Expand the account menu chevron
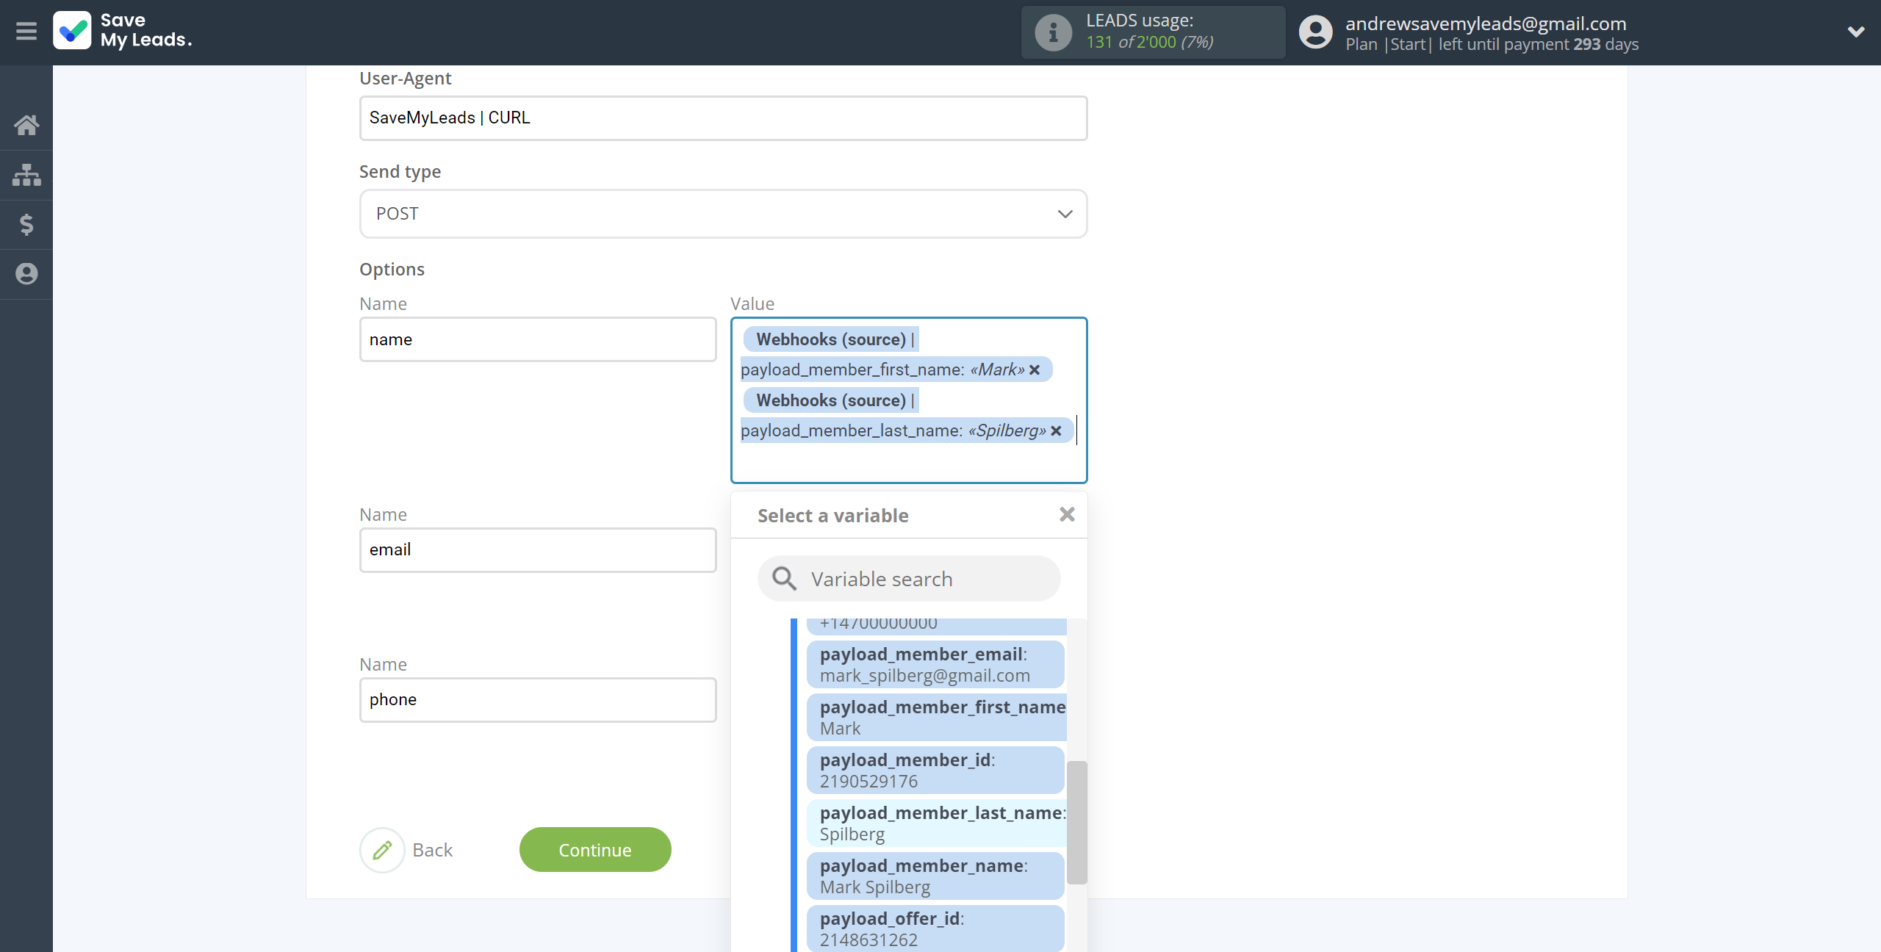1881x952 pixels. click(x=1856, y=32)
